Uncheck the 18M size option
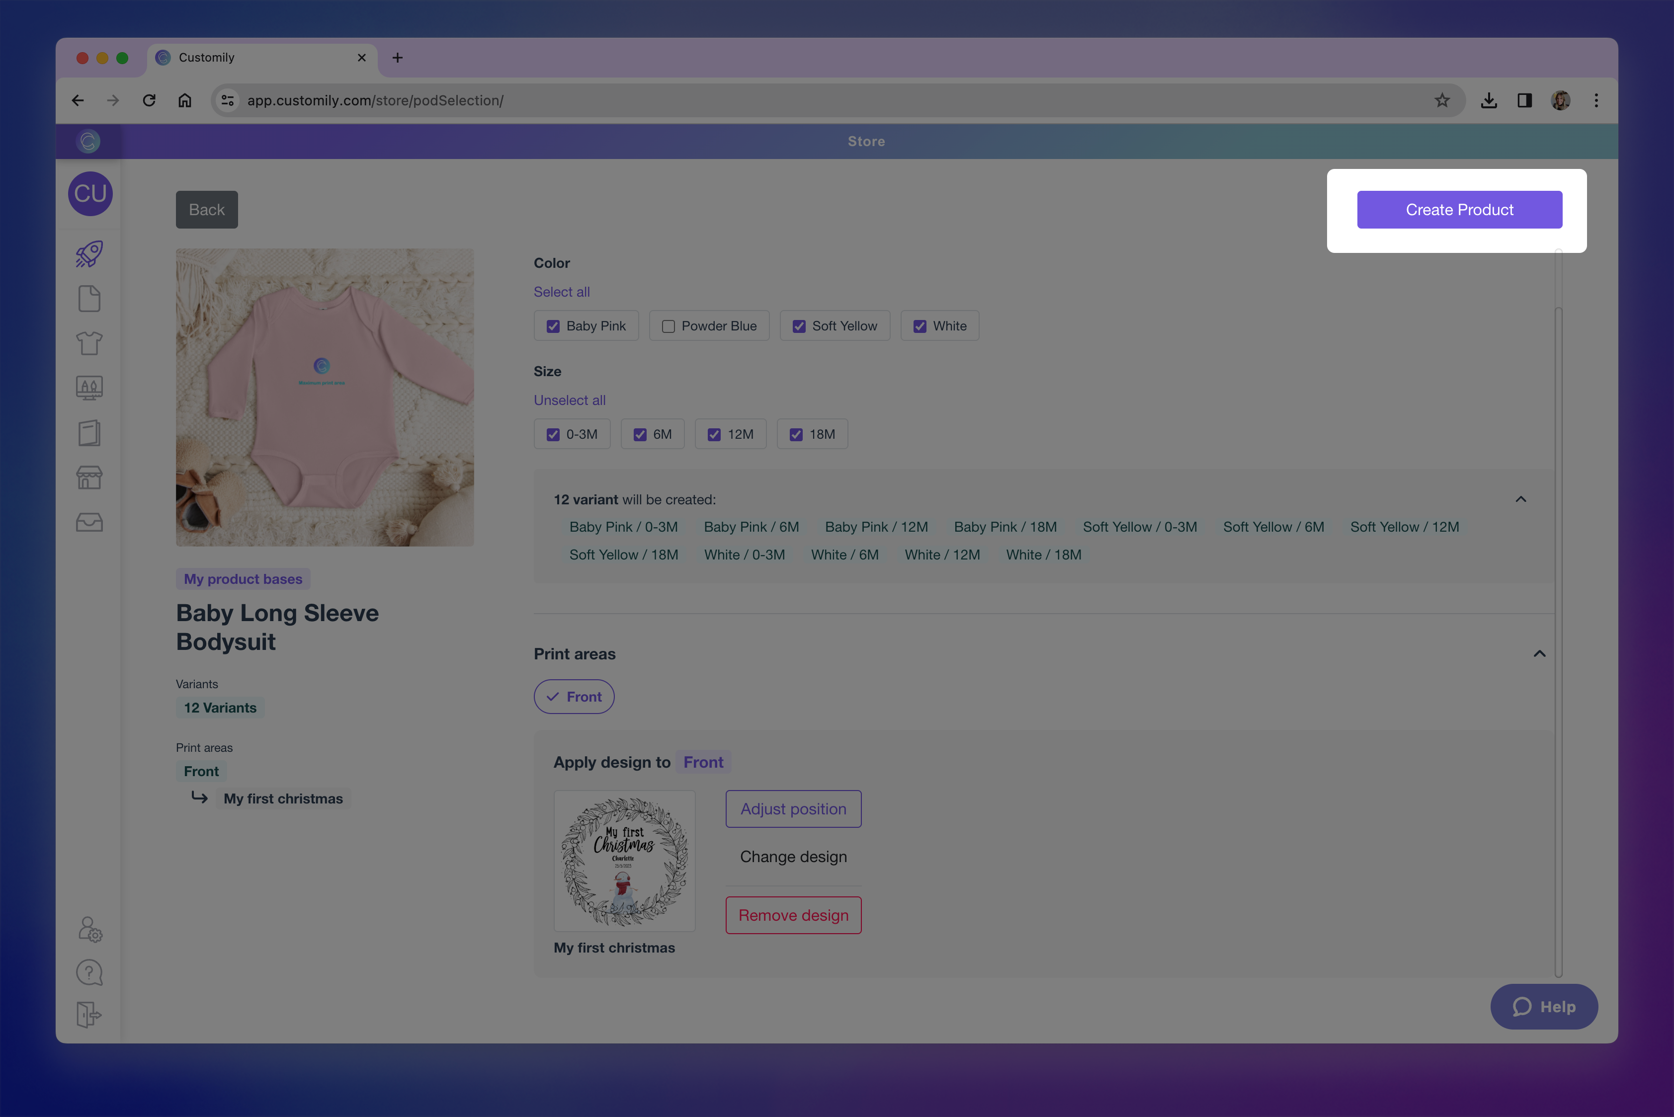1674x1117 pixels. pos(796,434)
